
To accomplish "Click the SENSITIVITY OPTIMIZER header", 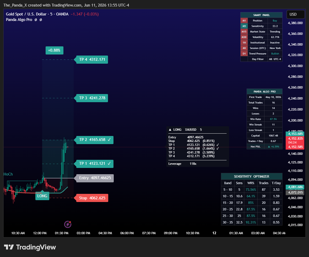I will coord(252,177).
